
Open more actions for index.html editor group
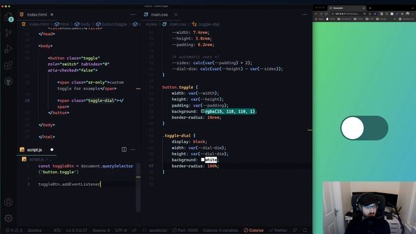133,14
